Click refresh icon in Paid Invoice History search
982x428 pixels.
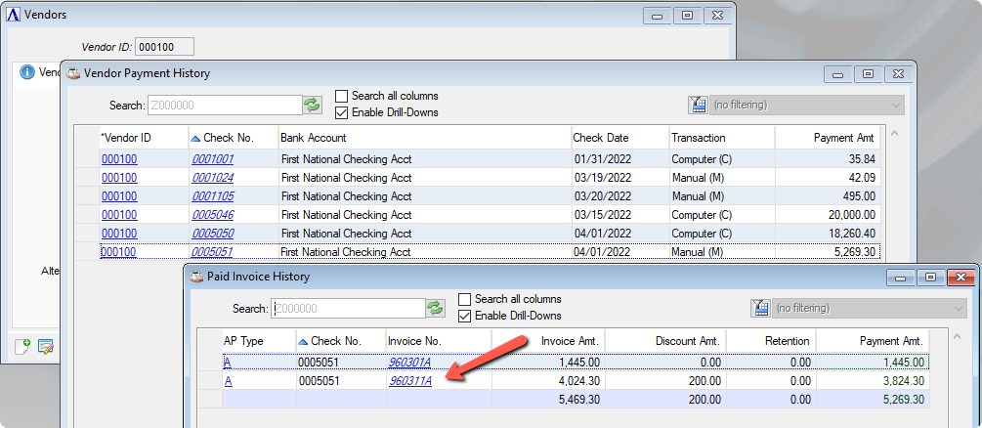click(435, 308)
